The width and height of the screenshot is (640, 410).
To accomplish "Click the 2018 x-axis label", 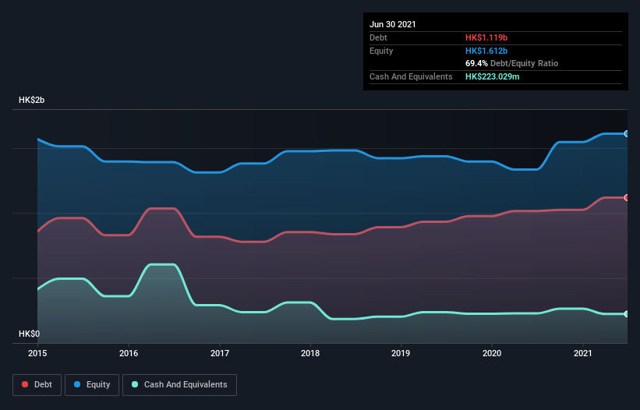I will [310, 353].
